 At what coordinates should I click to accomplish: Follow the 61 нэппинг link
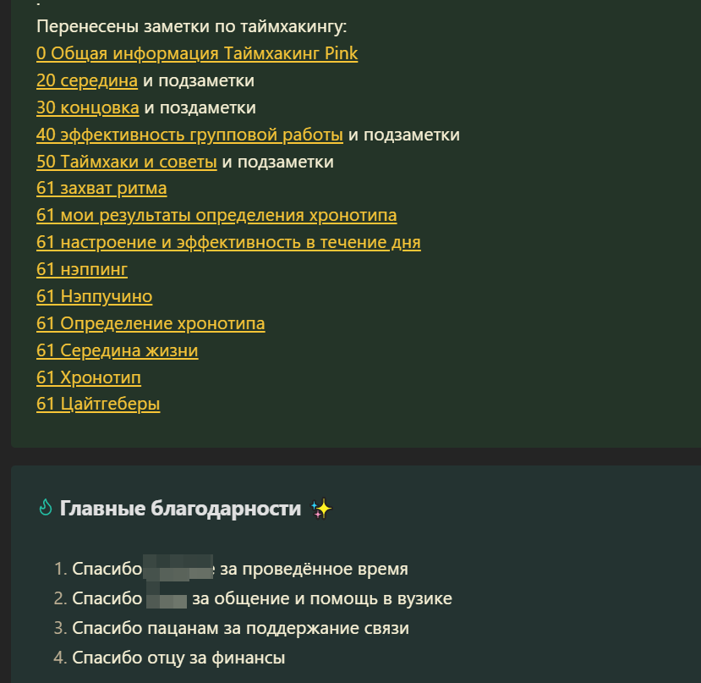[82, 269]
